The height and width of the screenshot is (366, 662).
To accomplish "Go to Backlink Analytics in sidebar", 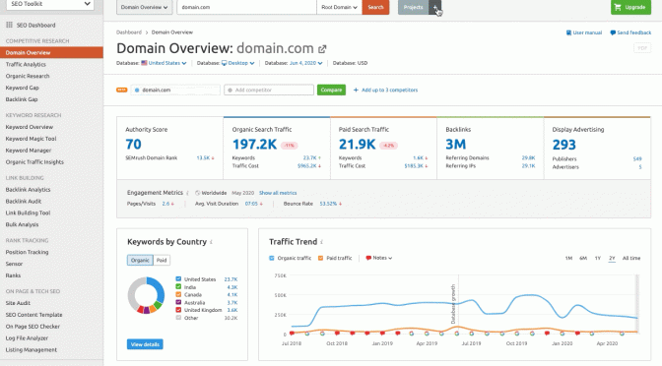I will pos(28,190).
